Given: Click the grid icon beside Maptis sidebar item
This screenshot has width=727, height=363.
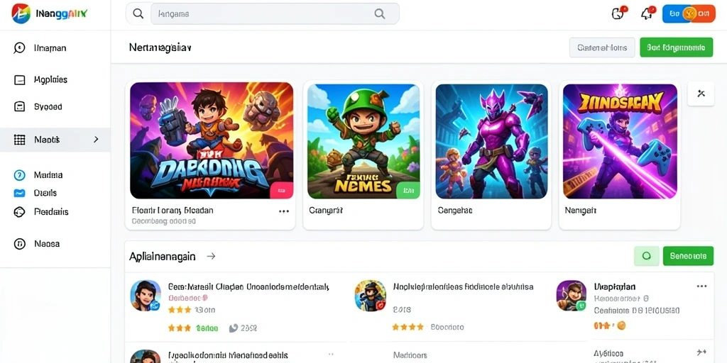Looking at the screenshot, I should [19, 140].
